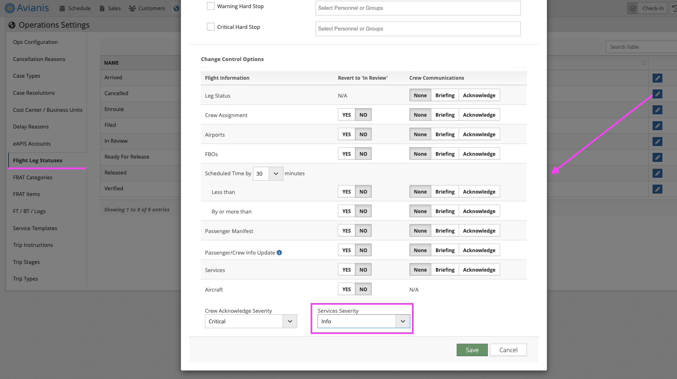Tick the Critical Hard Stop checkbox
Image resolution: width=677 pixels, height=379 pixels.
pyautogui.click(x=211, y=27)
